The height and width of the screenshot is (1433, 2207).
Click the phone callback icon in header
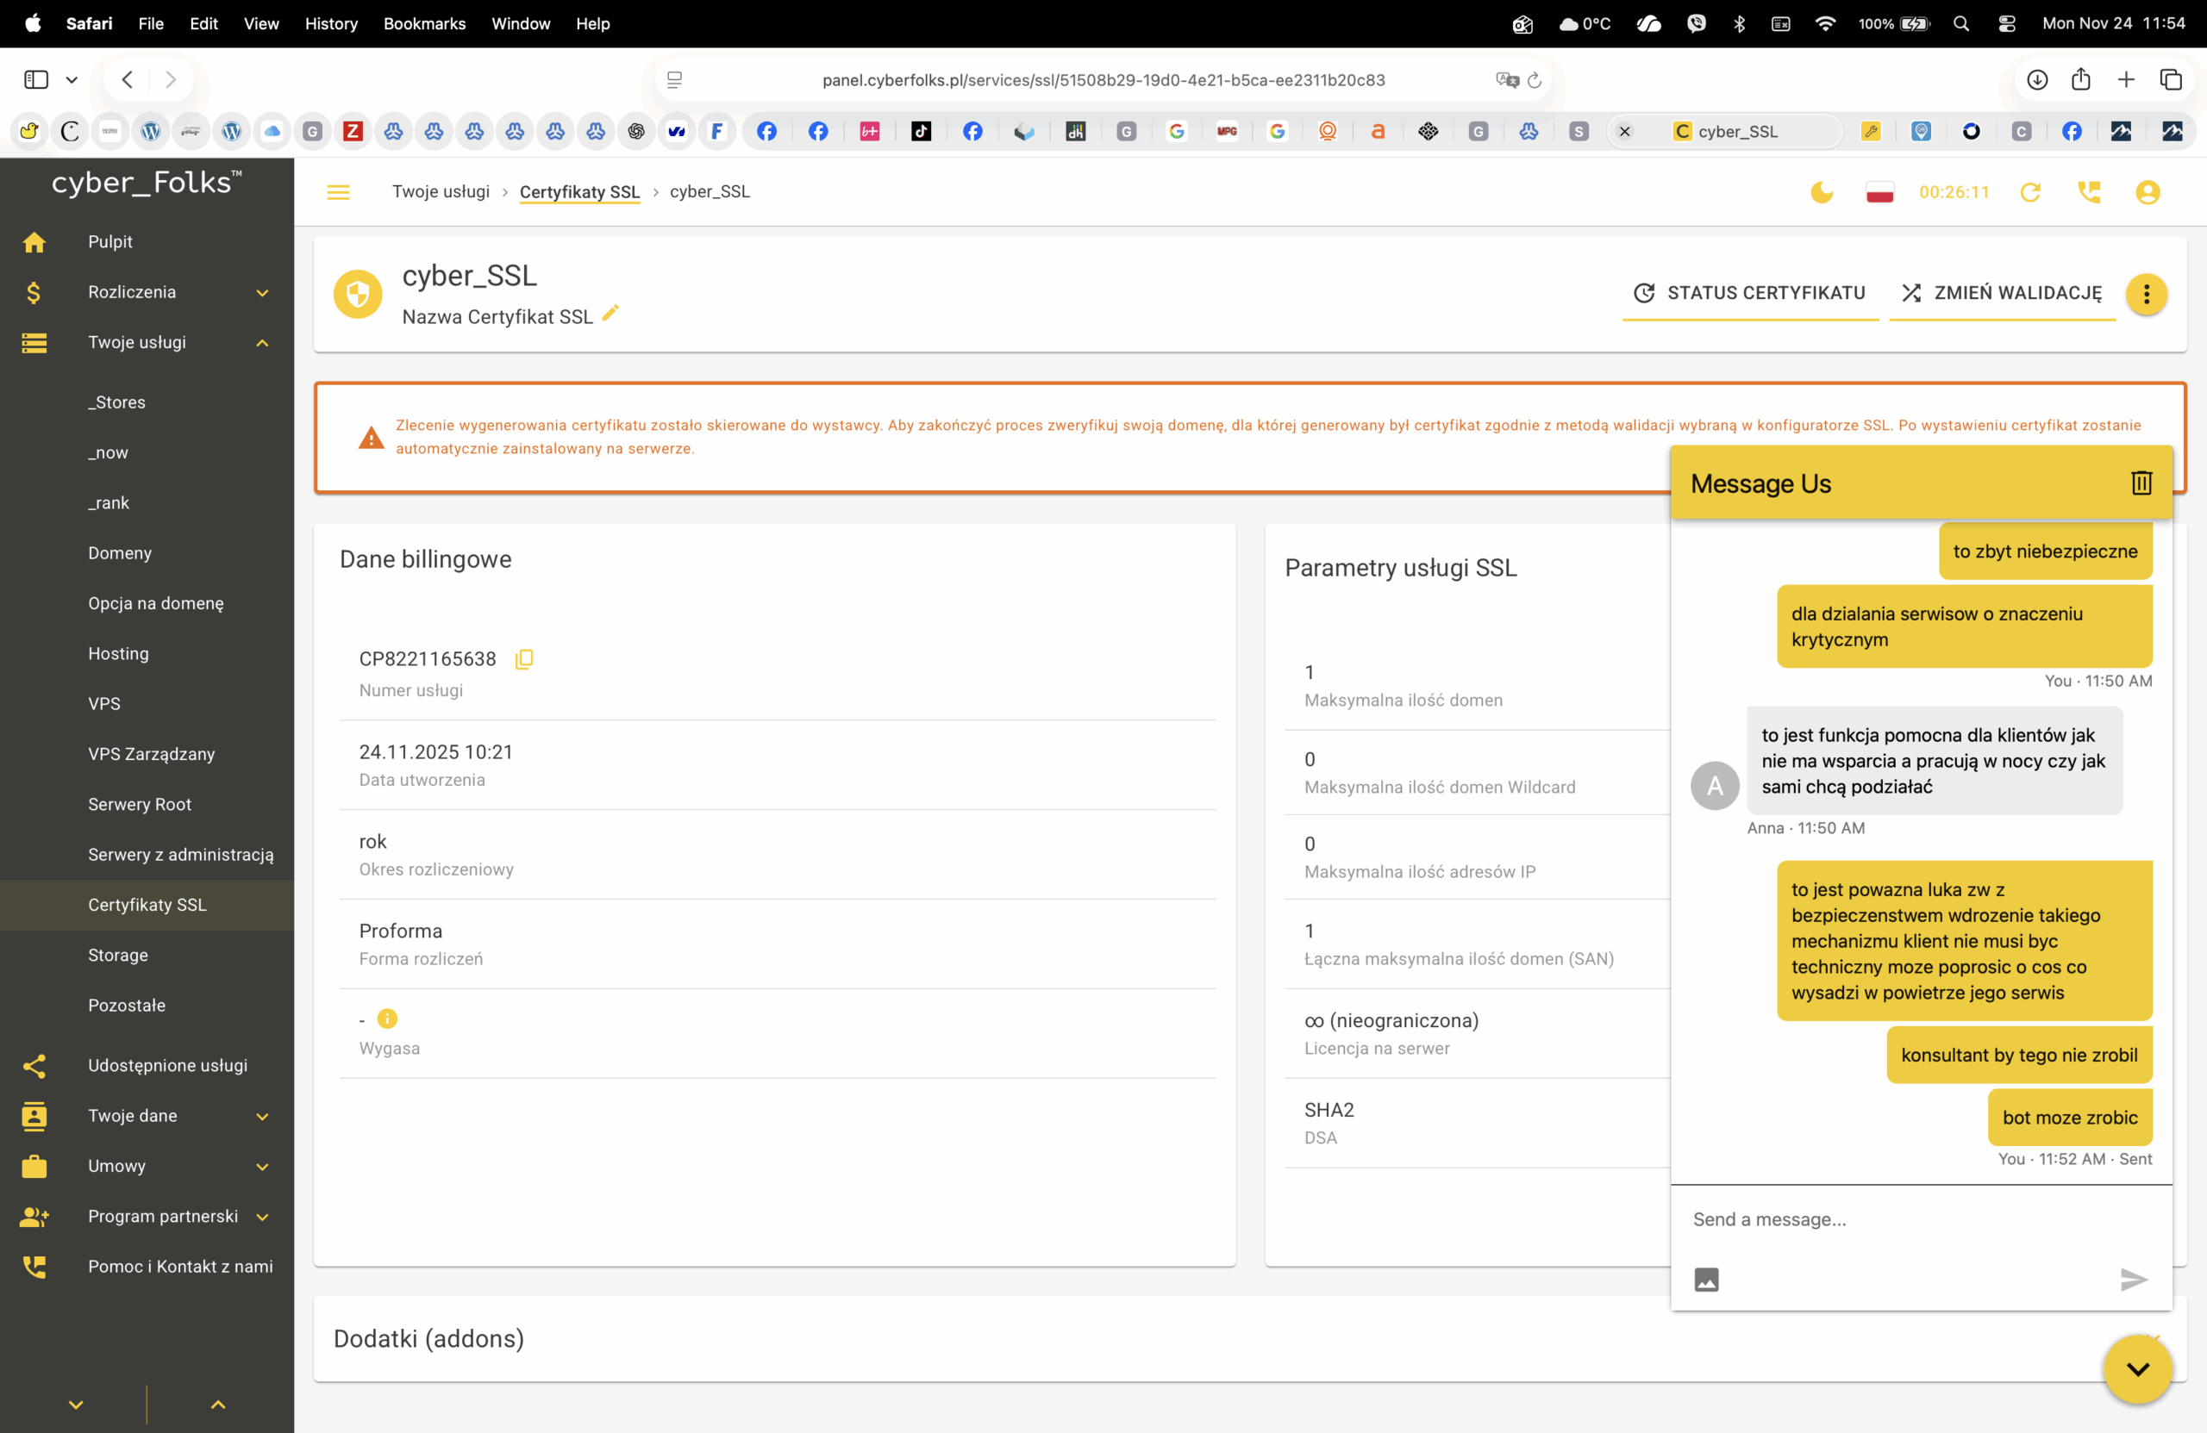pyautogui.click(x=2088, y=192)
